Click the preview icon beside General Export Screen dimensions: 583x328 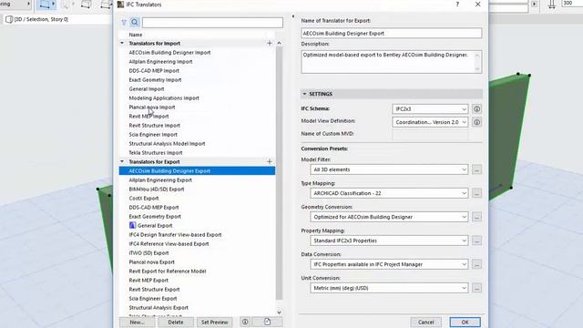(132, 225)
